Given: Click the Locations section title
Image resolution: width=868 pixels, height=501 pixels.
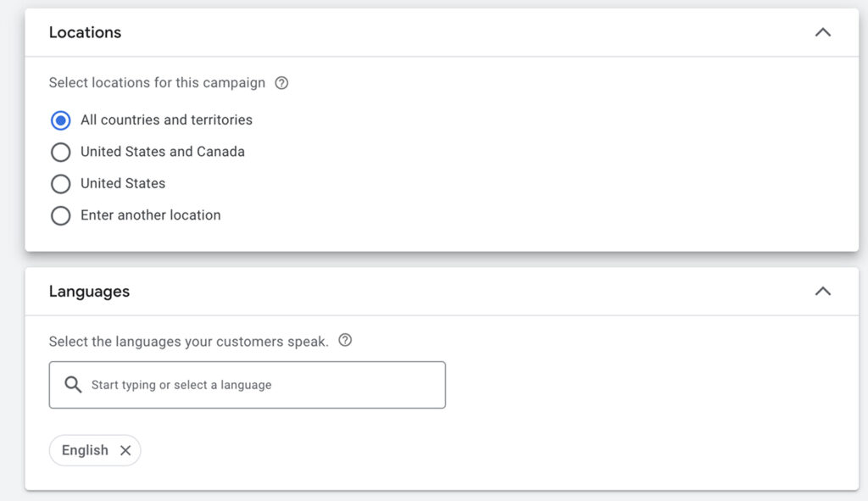Looking at the screenshot, I should (85, 32).
